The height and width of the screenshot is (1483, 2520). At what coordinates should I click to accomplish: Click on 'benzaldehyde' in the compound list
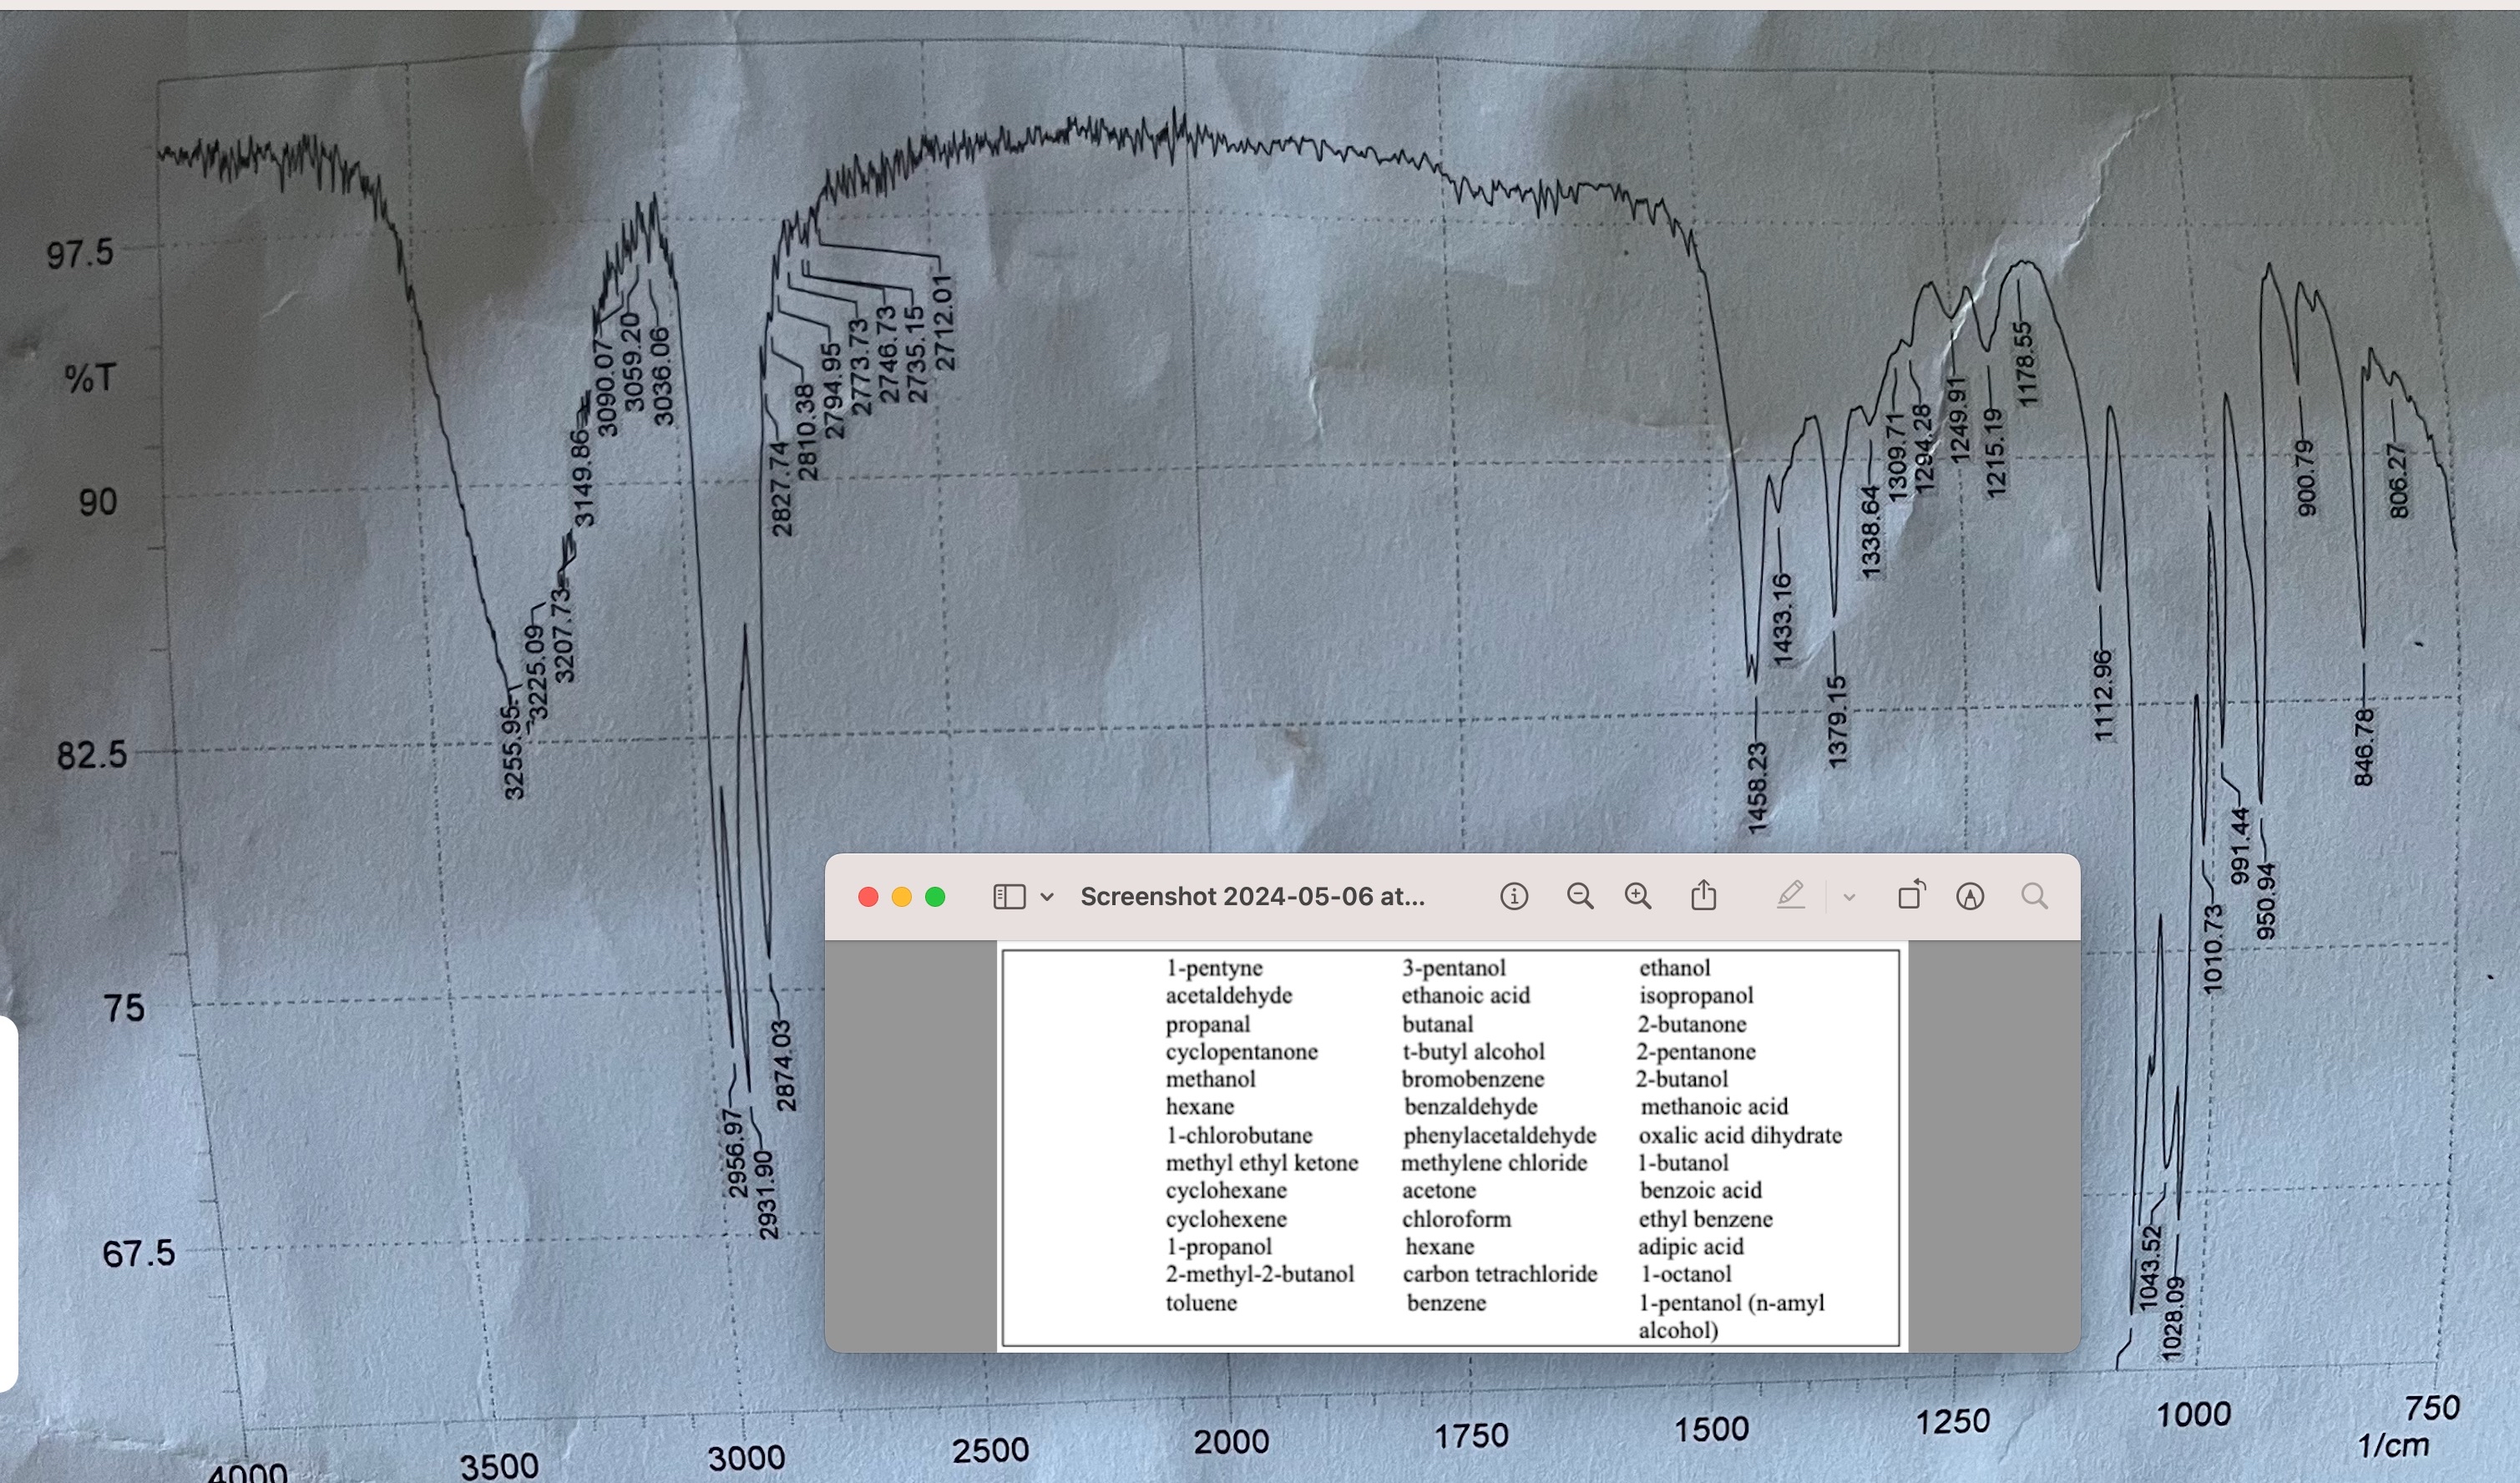pos(1470,1107)
